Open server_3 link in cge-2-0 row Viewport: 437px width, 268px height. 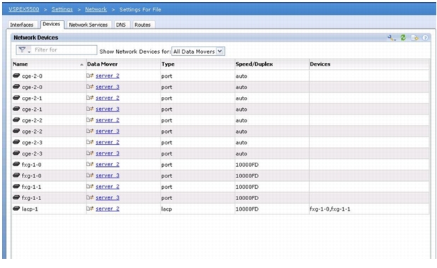click(107, 87)
